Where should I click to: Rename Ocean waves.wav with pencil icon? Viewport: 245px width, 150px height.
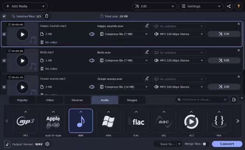147,78
